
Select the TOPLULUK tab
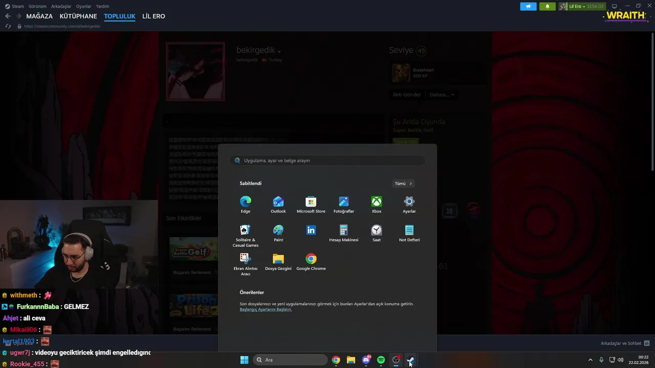[x=120, y=16]
